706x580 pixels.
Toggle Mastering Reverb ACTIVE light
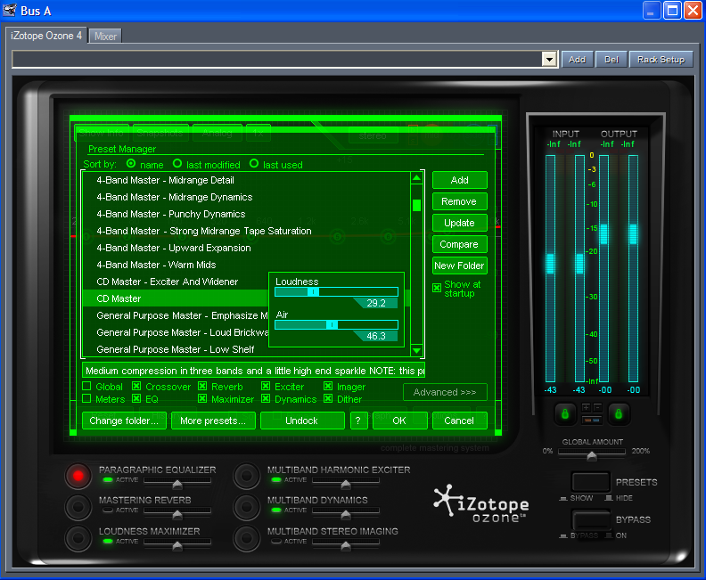click(x=108, y=510)
